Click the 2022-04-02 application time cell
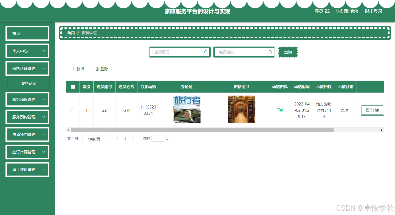 pyautogui.click(x=302, y=110)
